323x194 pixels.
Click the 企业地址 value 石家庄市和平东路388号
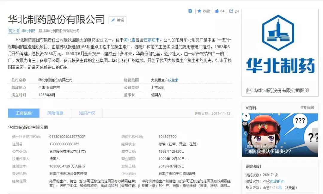click(x=177, y=174)
